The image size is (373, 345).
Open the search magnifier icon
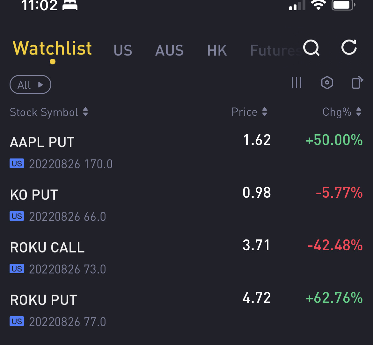tap(311, 48)
